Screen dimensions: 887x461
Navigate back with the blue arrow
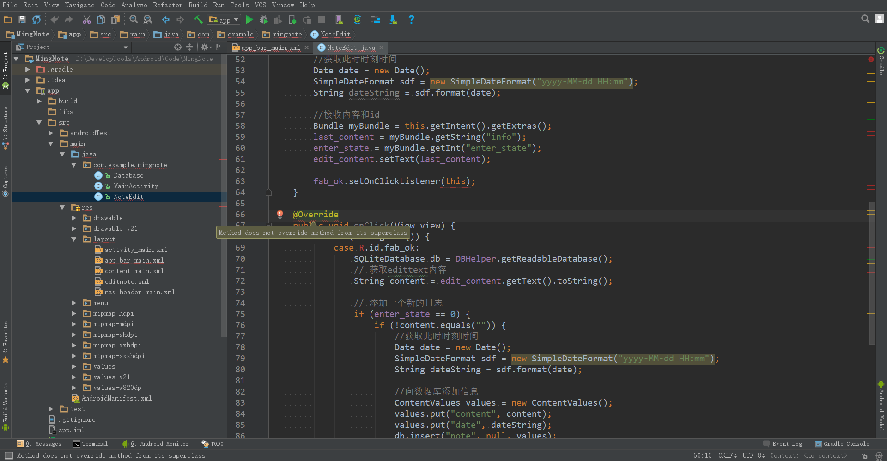[166, 19]
